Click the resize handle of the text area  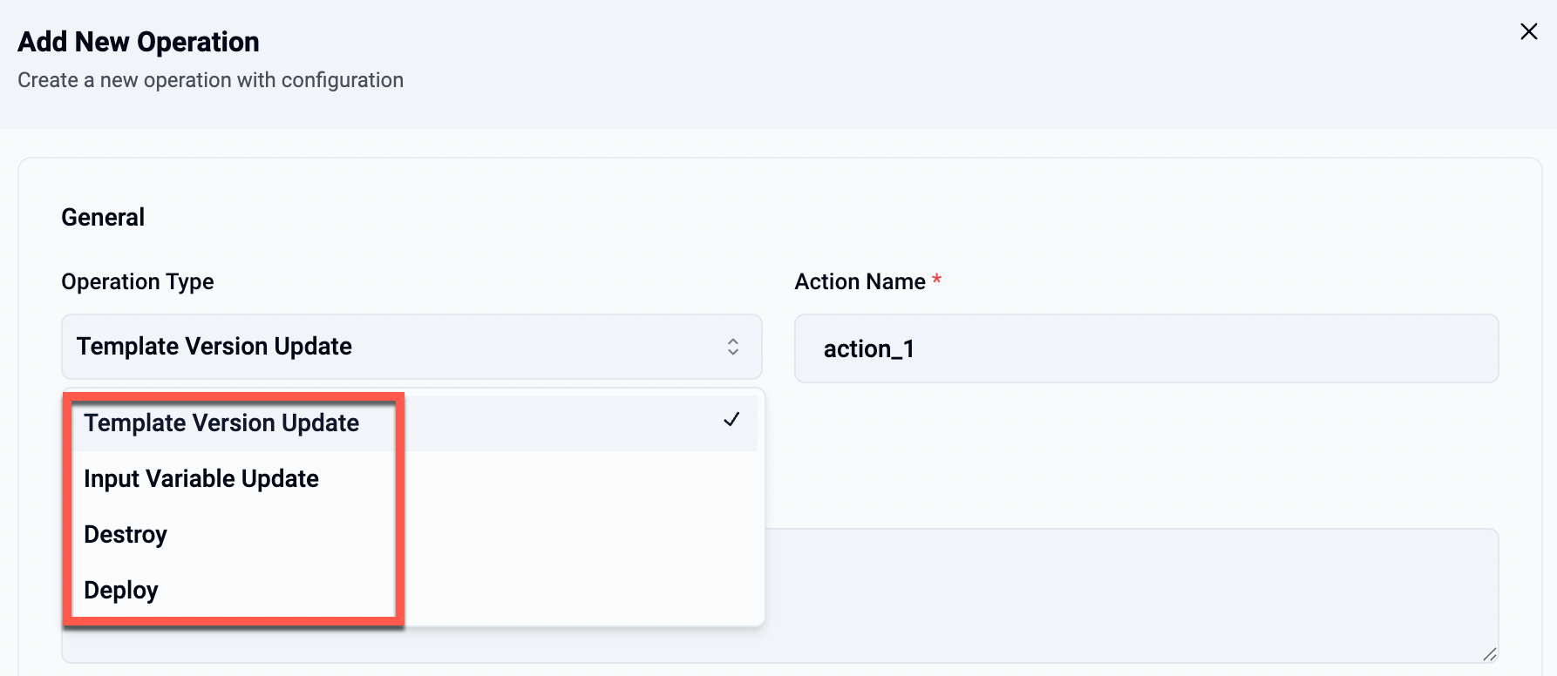click(x=1489, y=654)
